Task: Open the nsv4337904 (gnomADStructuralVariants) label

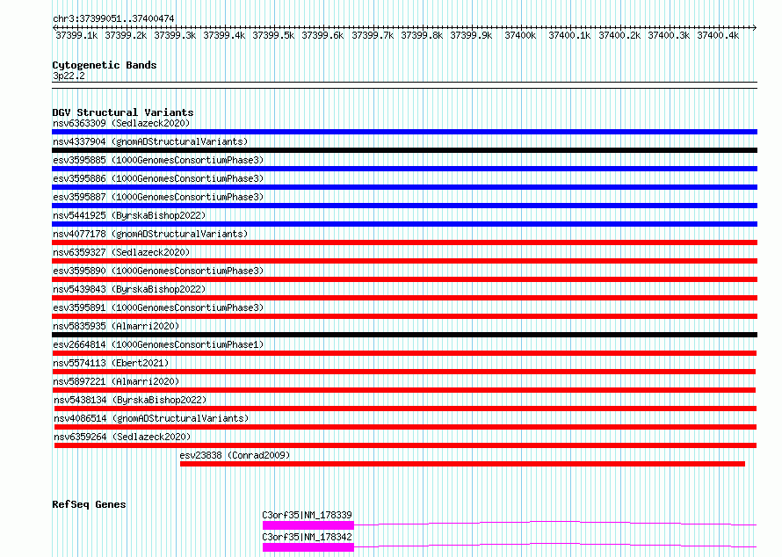Action: pyautogui.click(x=150, y=141)
